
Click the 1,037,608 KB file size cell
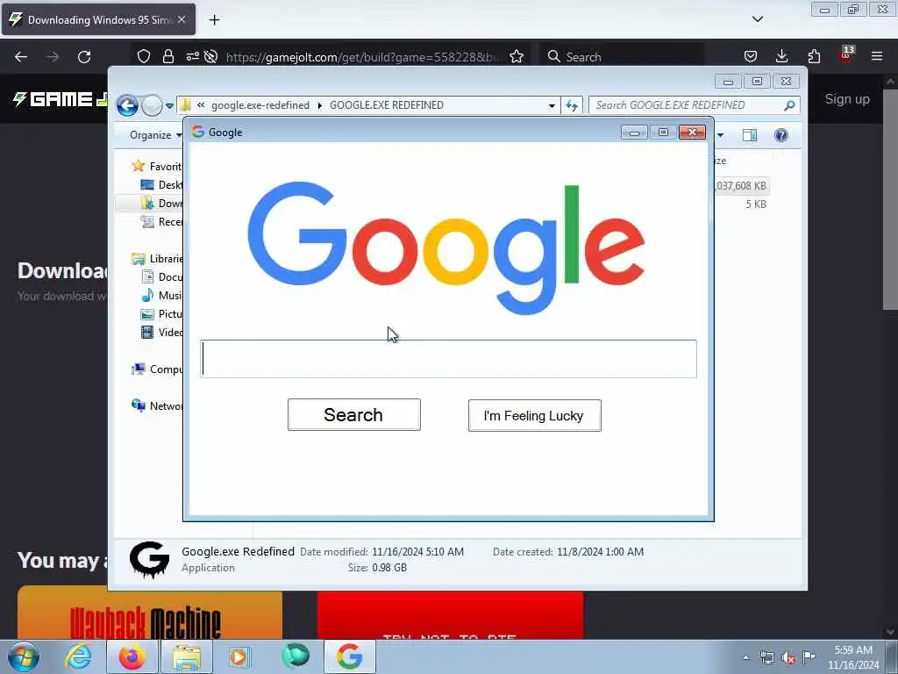(x=740, y=186)
